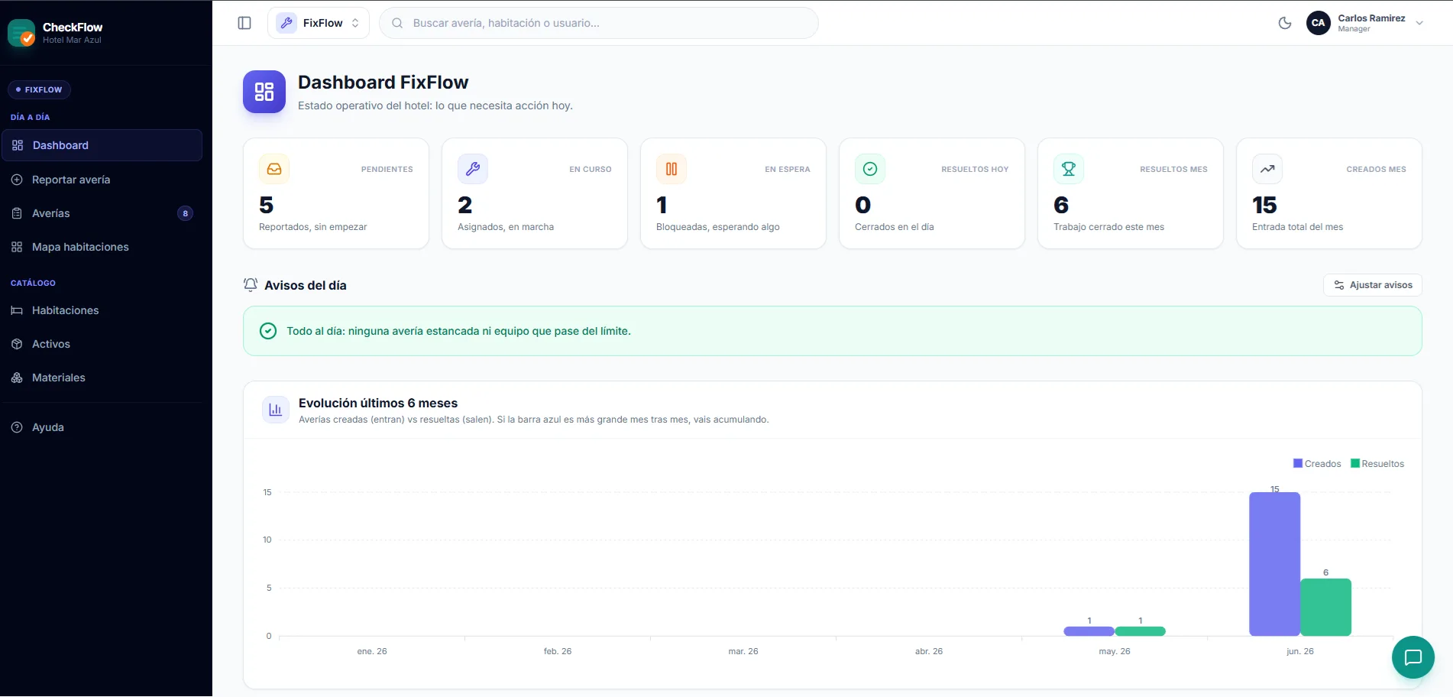Open Dashboard in the sidebar

point(102,145)
